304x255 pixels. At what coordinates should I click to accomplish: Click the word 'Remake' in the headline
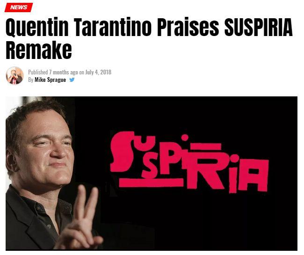tap(39, 50)
